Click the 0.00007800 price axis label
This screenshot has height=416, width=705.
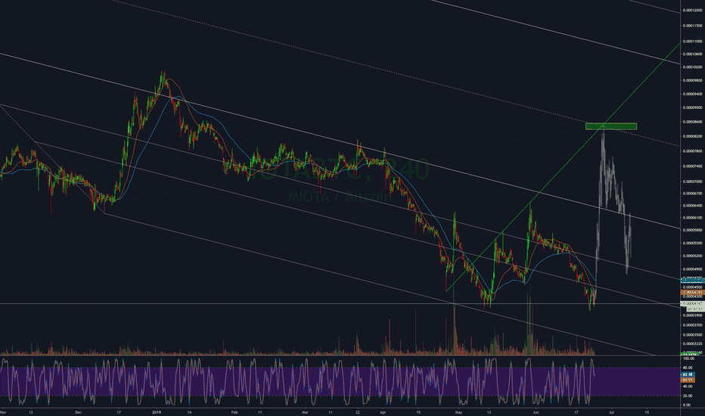click(694, 151)
